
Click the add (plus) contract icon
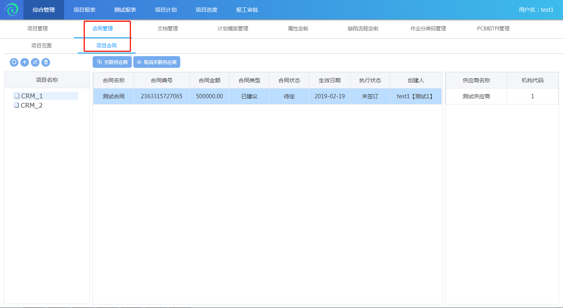click(x=25, y=62)
